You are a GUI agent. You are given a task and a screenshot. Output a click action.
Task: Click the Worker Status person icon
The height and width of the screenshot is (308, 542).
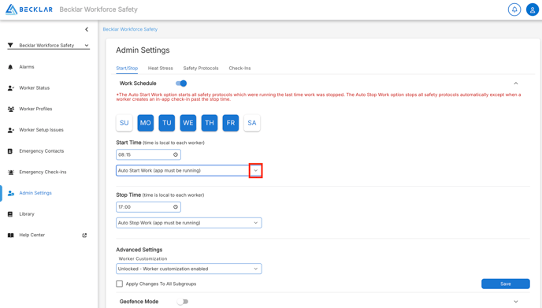click(11, 88)
